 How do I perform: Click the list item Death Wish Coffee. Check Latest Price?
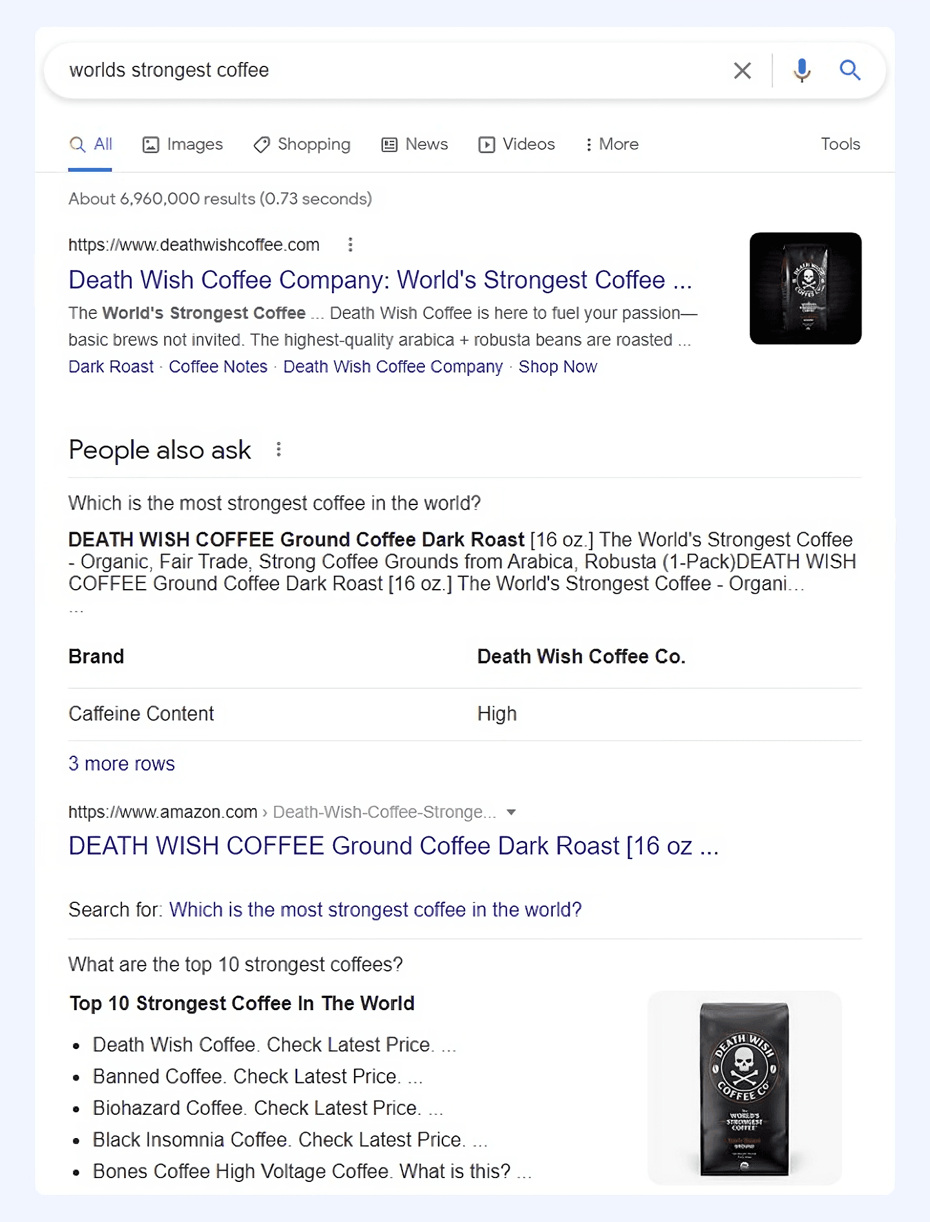click(274, 1045)
